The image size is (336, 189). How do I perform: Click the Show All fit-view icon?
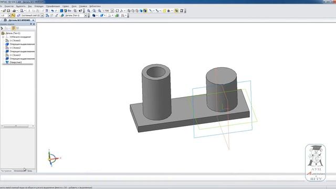coord(117,10)
